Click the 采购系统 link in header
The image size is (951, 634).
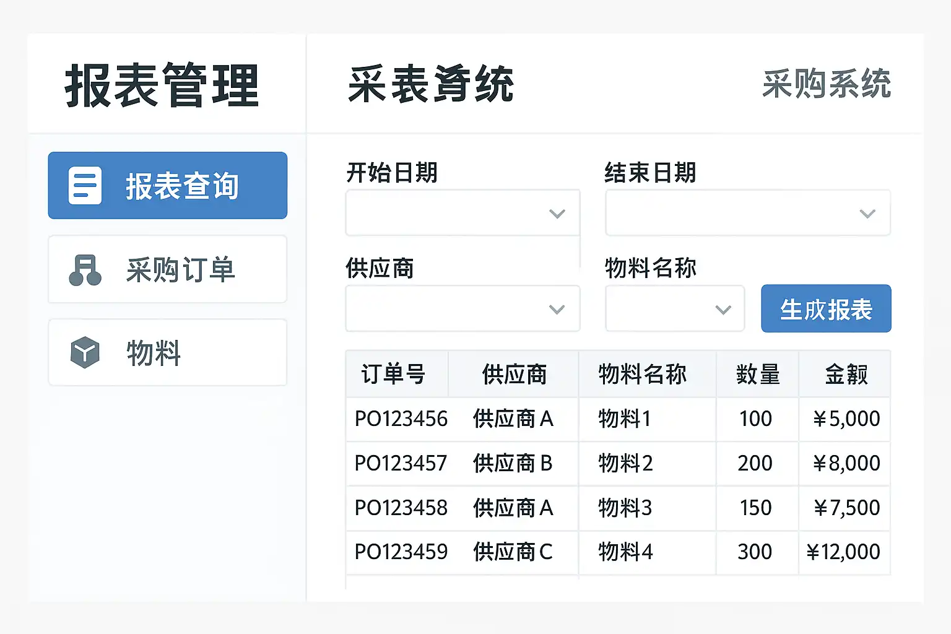(827, 84)
